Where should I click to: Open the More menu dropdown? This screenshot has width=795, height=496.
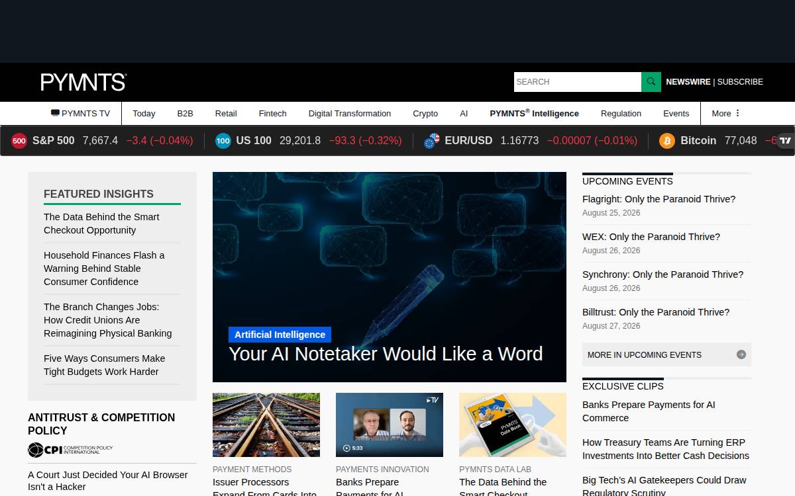pyautogui.click(x=726, y=113)
